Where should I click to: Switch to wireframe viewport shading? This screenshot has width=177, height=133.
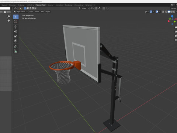click(x=166, y=12)
